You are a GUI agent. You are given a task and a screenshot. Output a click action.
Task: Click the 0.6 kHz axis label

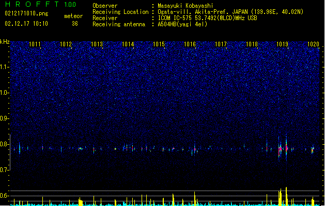(5, 196)
